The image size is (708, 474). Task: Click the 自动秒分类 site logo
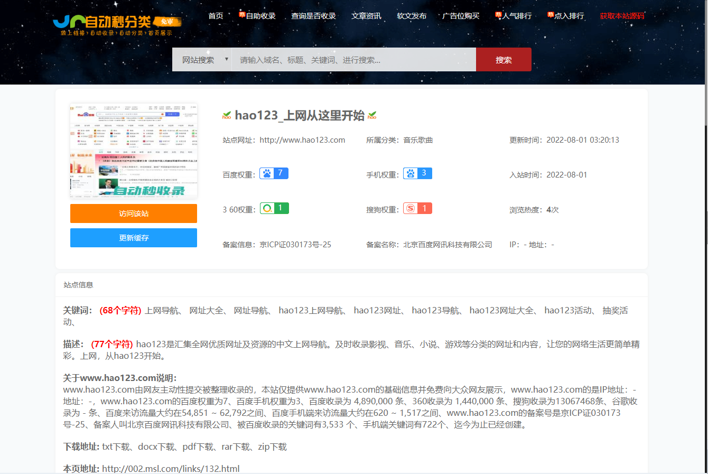[x=117, y=24]
